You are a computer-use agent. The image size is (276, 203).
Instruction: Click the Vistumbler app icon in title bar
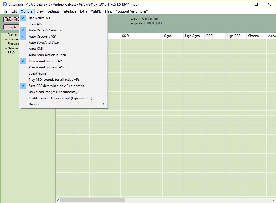5,4
